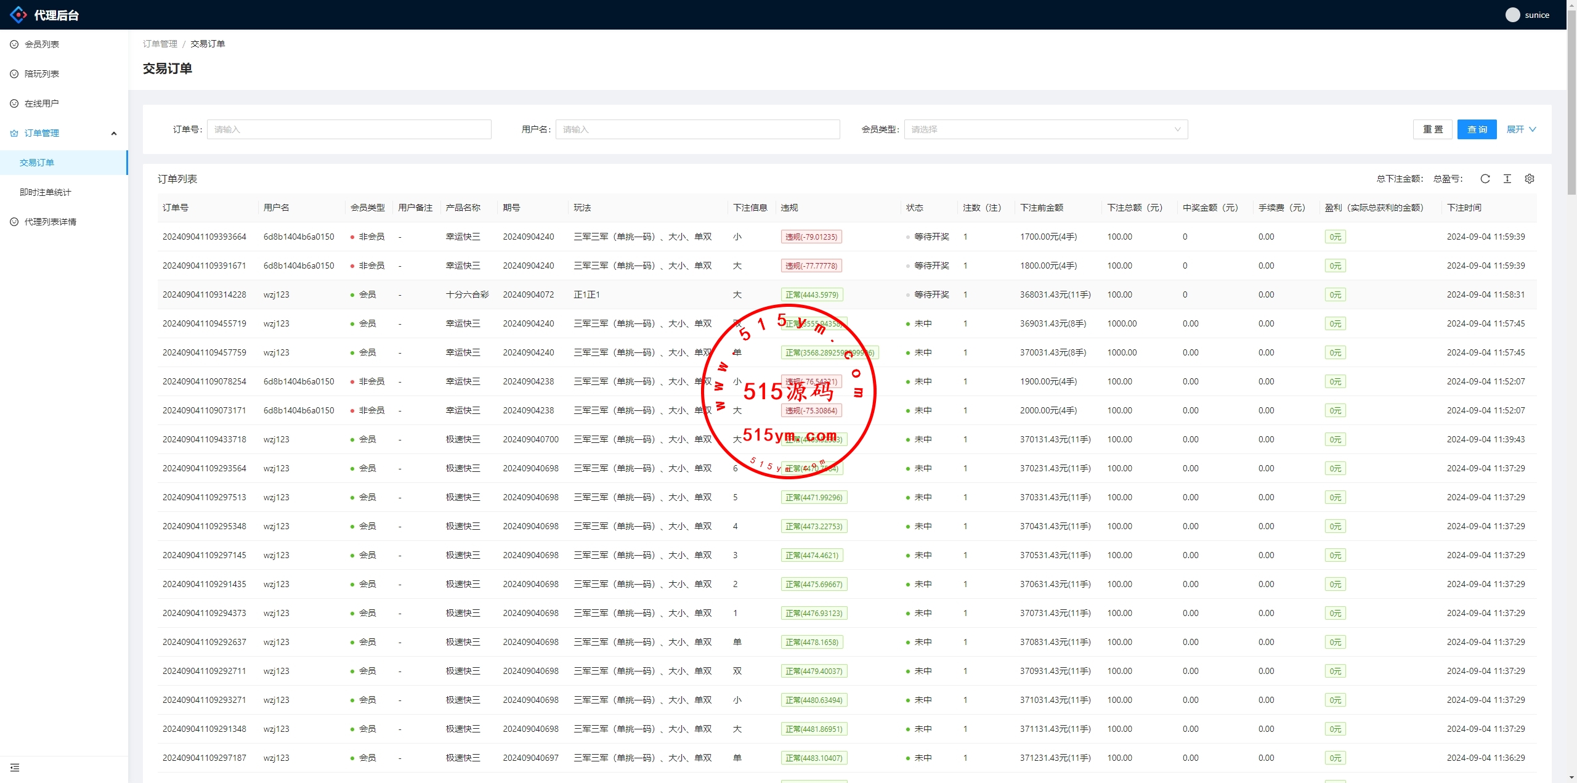
Task: Open 在线用户 menu item
Action: pyautogui.click(x=42, y=103)
